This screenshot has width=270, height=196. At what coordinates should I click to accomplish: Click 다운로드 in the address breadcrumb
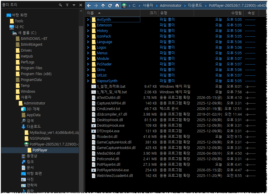point(195,6)
